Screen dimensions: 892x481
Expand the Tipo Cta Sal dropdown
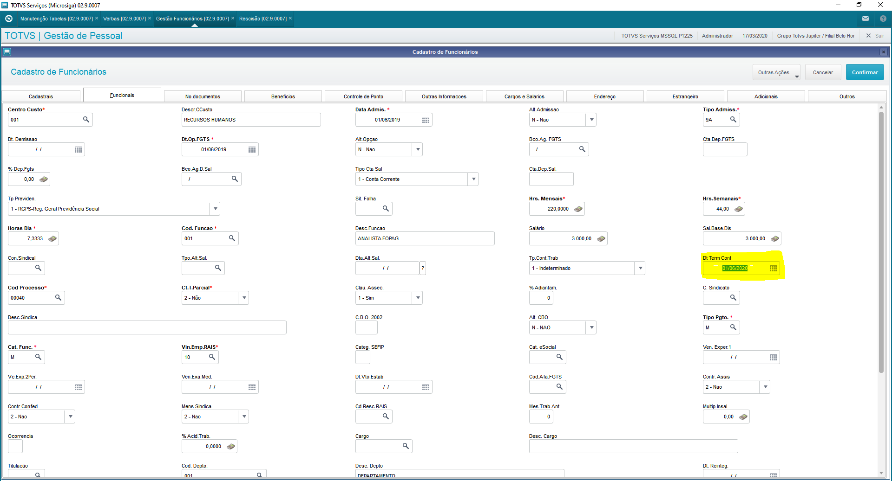[x=473, y=179]
